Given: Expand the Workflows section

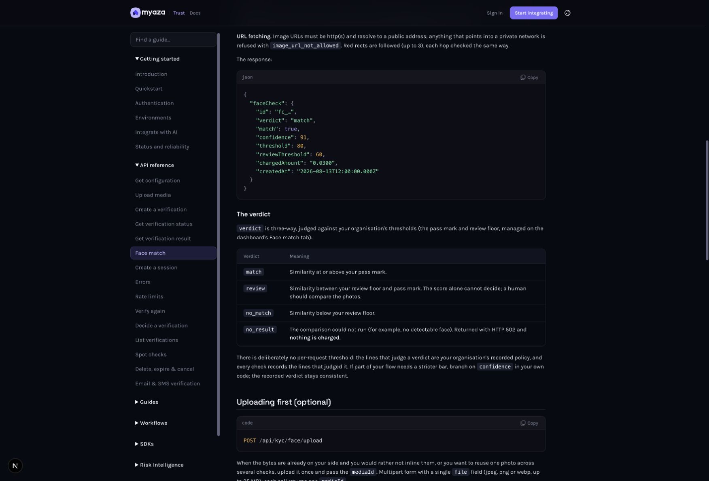Looking at the screenshot, I should click(151, 423).
